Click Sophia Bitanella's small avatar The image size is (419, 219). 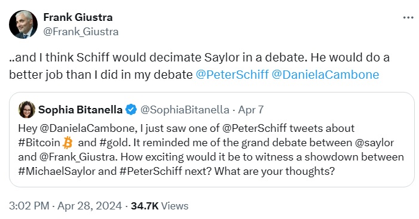point(27,110)
